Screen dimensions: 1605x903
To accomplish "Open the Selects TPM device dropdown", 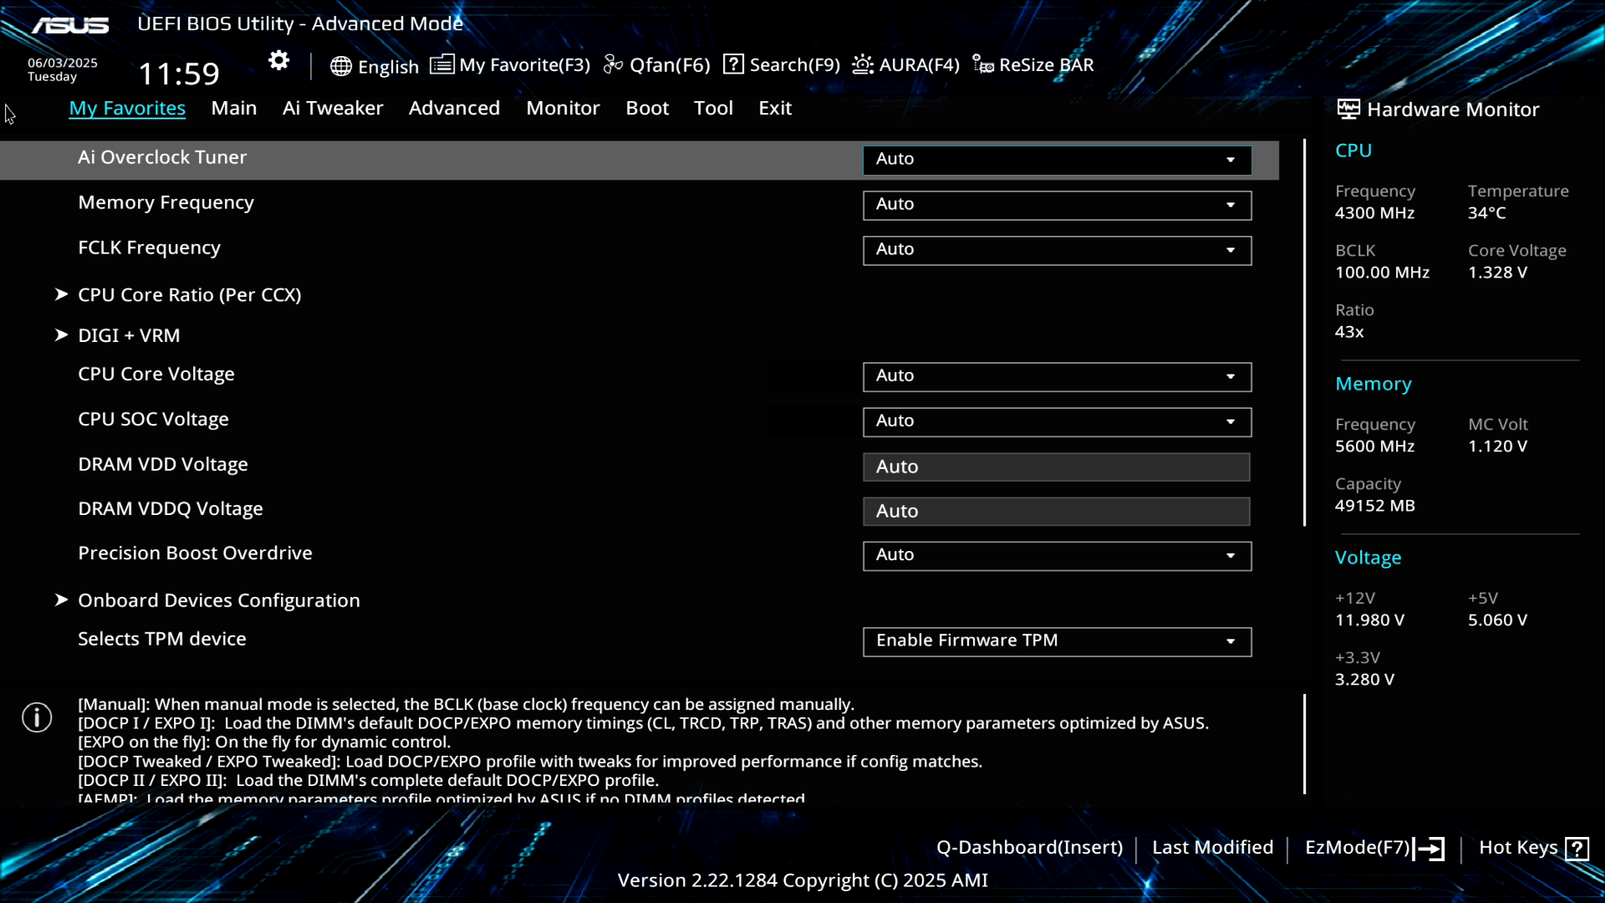I will [x=1057, y=641].
